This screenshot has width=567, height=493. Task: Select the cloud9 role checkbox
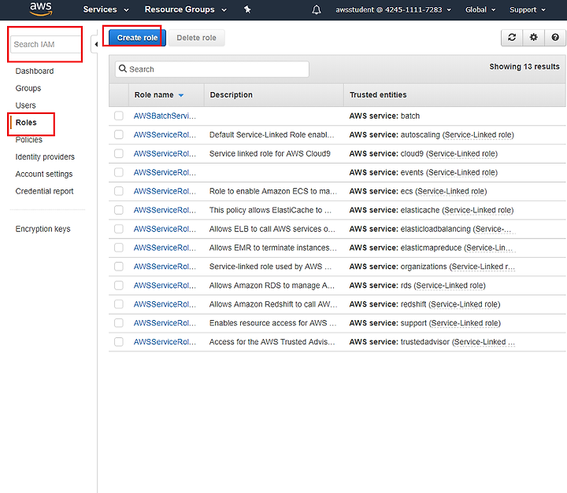(119, 153)
